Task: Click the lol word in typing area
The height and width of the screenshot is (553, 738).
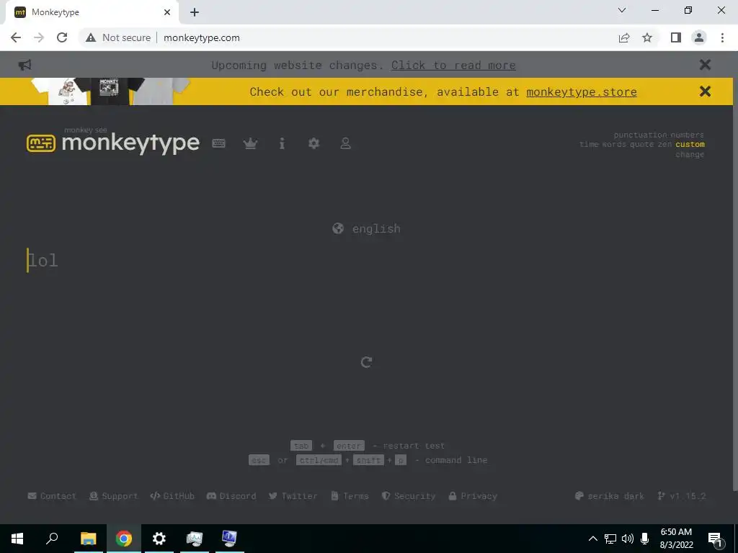Action: (x=43, y=260)
